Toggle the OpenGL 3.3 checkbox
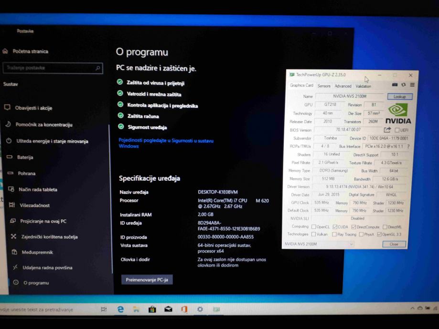Image resolution: width=439 pixels, height=329 pixels. pyautogui.click(x=379, y=234)
